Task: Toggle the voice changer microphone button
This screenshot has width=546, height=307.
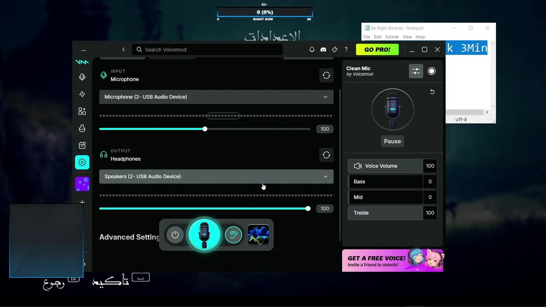Action: click(204, 234)
